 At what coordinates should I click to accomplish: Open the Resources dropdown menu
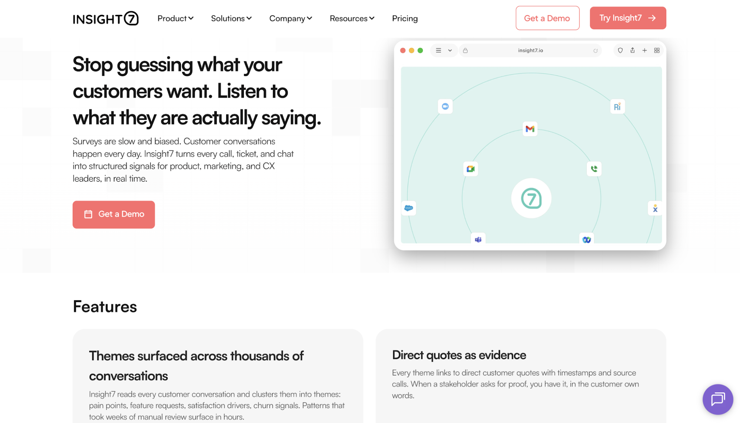(x=352, y=18)
